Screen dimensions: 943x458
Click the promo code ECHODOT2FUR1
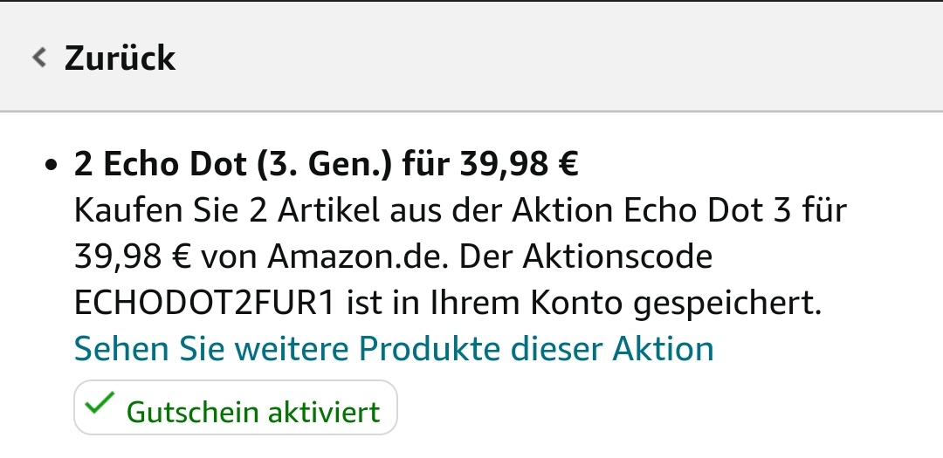point(204,304)
